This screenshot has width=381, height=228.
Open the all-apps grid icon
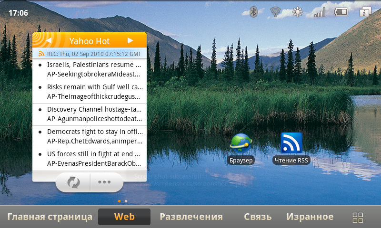point(358,217)
